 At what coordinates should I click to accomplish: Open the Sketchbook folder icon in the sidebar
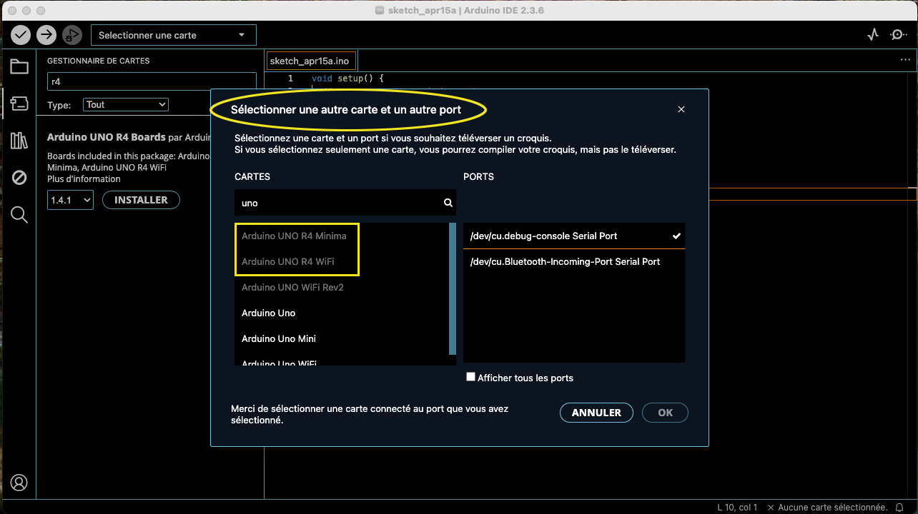coord(19,67)
